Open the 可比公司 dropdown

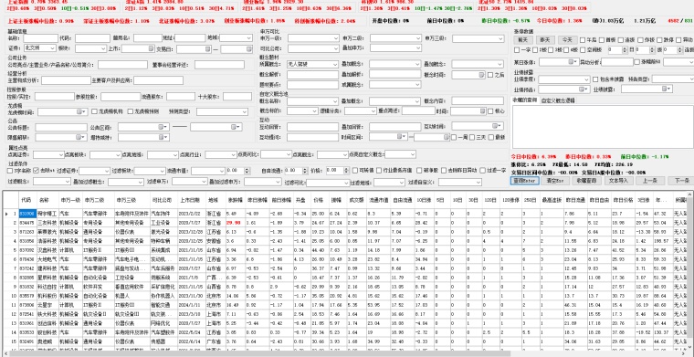point(313,48)
